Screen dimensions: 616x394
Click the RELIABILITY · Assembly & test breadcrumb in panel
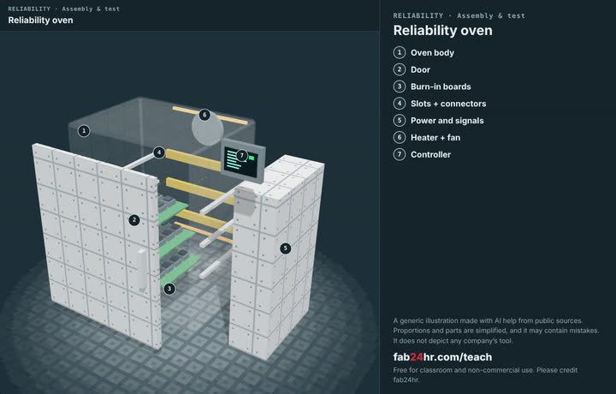pos(459,15)
